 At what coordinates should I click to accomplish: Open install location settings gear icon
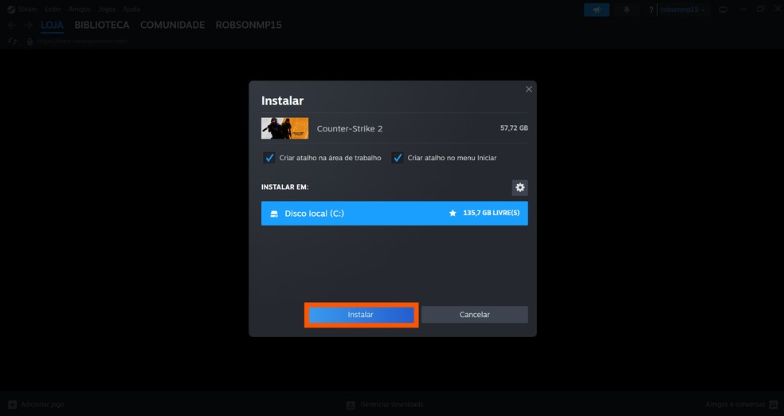520,187
